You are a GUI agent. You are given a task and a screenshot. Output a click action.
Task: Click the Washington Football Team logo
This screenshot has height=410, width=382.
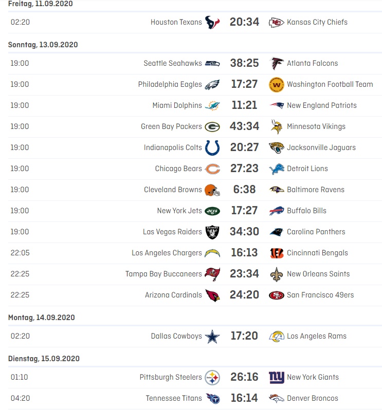pyautogui.click(x=277, y=84)
